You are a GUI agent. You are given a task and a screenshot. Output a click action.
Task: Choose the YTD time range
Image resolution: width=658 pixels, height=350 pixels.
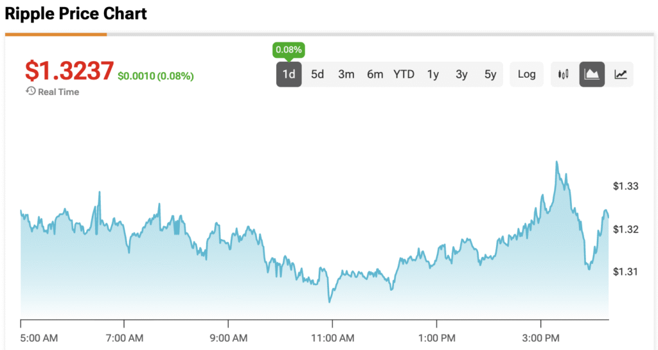pos(404,74)
